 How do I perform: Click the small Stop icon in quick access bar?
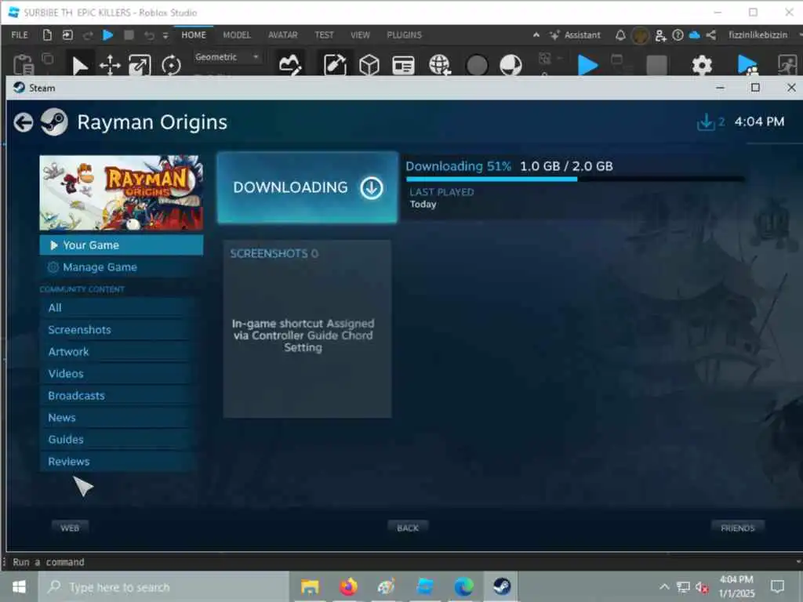coord(129,34)
